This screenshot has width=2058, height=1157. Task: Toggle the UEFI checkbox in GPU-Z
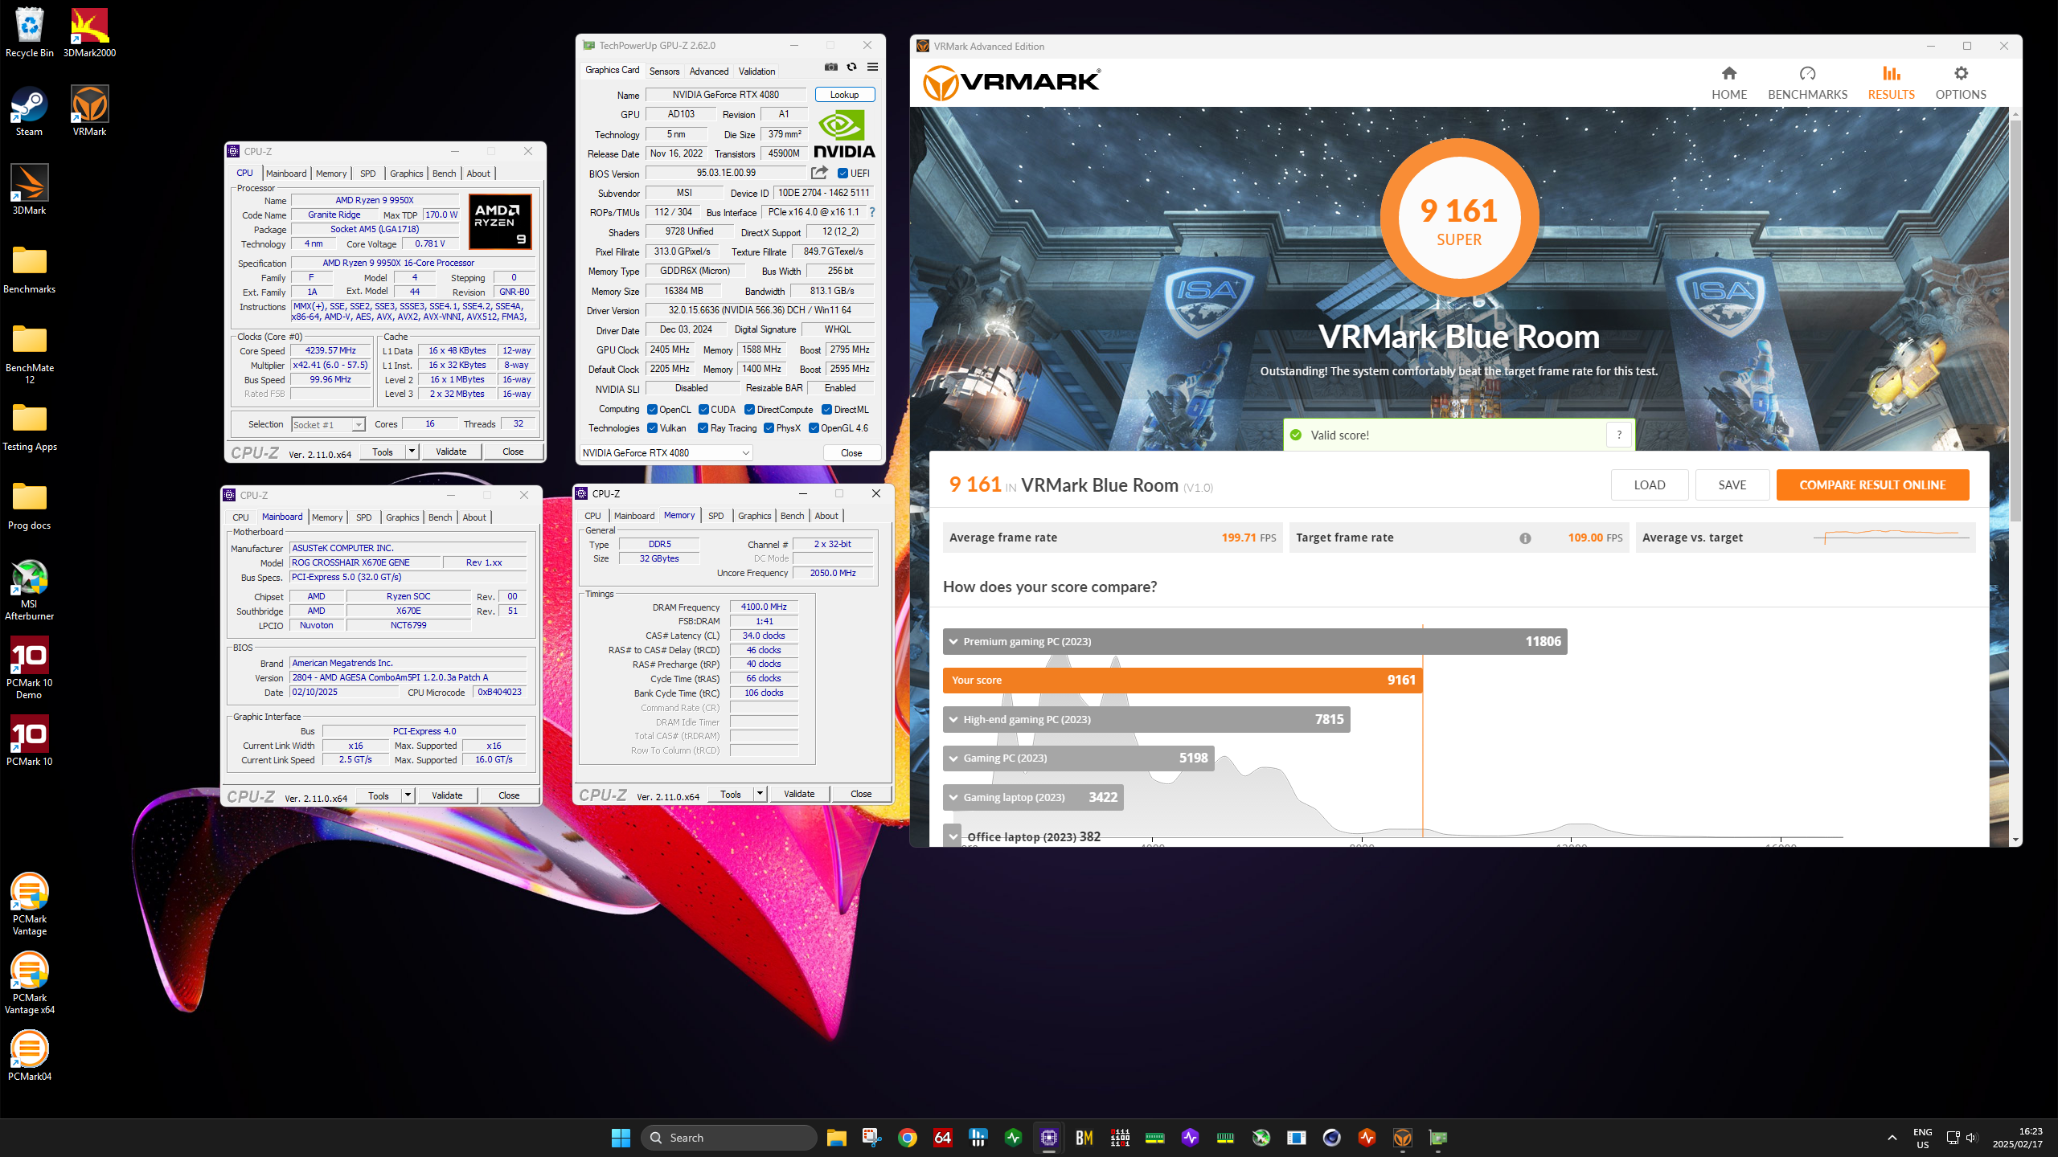[x=842, y=174]
